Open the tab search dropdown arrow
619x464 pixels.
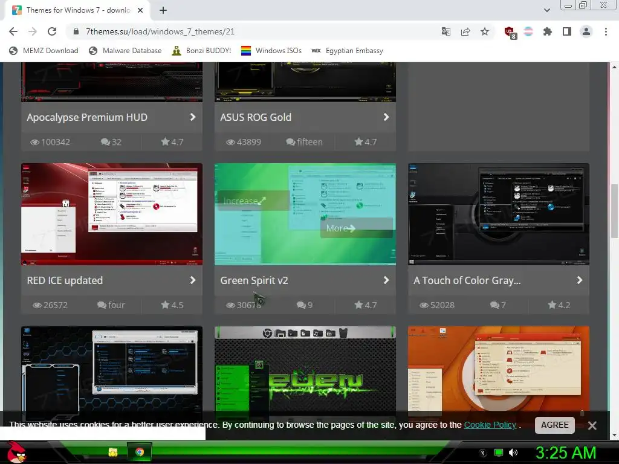click(x=547, y=10)
